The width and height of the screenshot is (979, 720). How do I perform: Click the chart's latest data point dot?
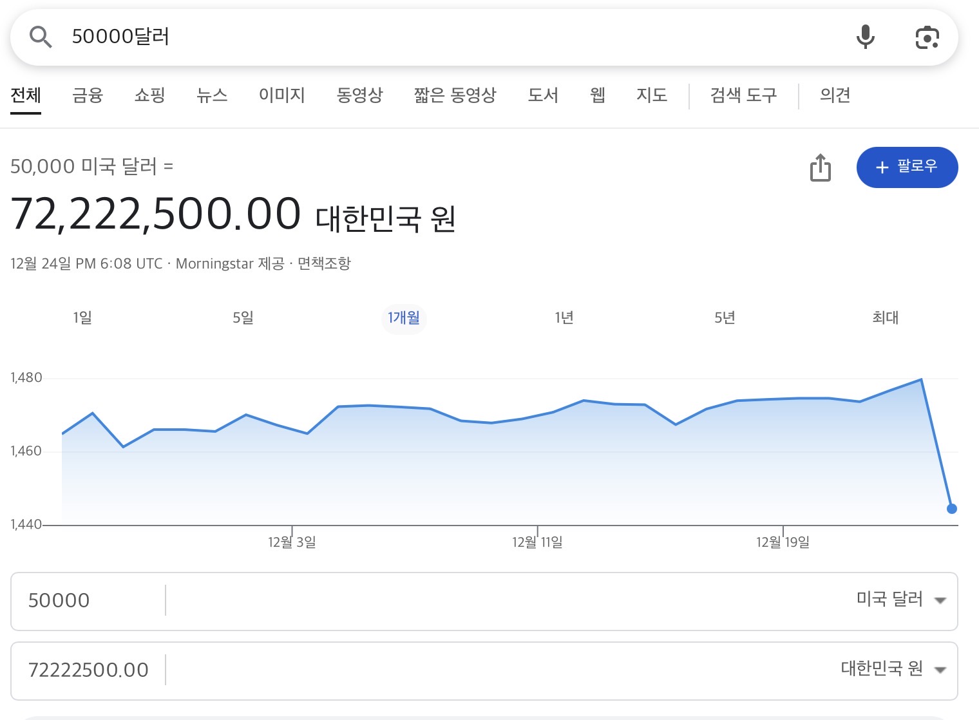(x=951, y=509)
